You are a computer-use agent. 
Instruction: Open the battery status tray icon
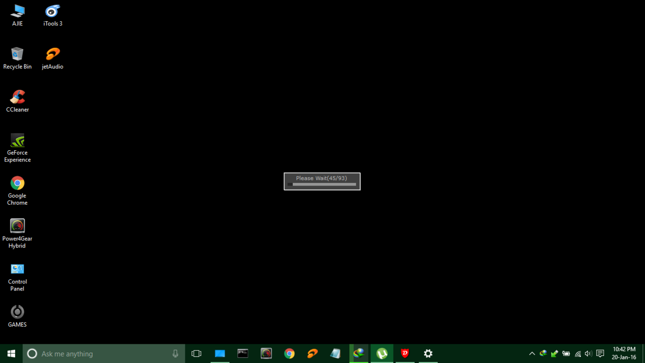click(x=566, y=353)
